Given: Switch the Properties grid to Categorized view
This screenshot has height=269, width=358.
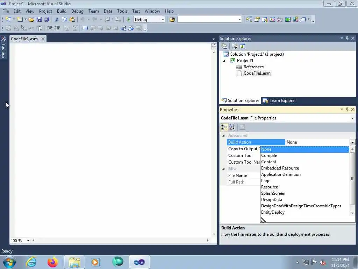Looking at the screenshot, I should (224, 127).
